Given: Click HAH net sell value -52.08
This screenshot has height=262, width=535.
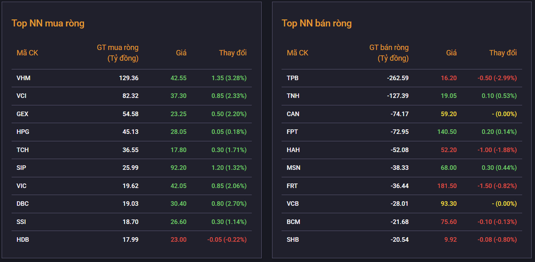Looking at the screenshot, I should coord(400,150).
